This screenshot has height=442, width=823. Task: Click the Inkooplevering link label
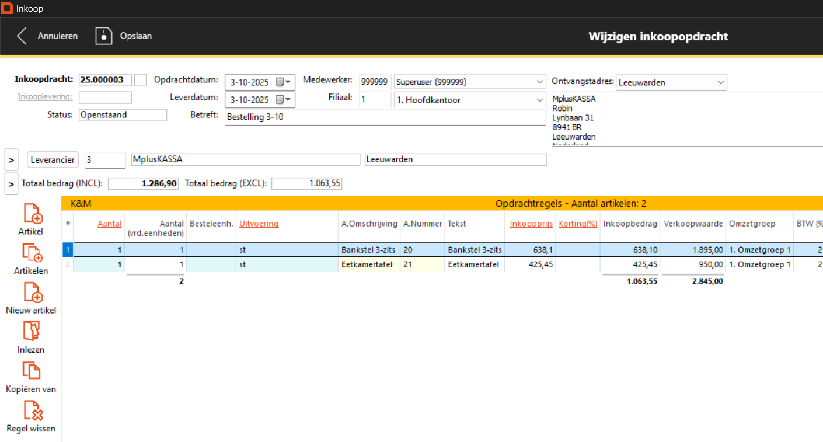pos(45,97)
